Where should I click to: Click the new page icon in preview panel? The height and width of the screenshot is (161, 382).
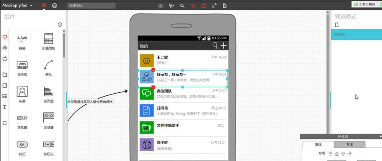337,25
